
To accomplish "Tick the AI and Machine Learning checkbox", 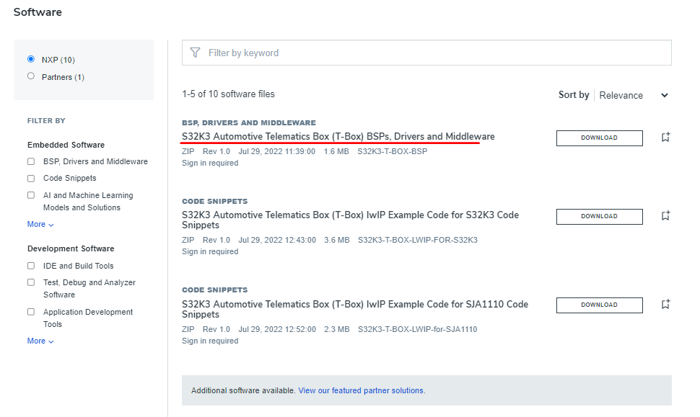I will tap(31, 195).
